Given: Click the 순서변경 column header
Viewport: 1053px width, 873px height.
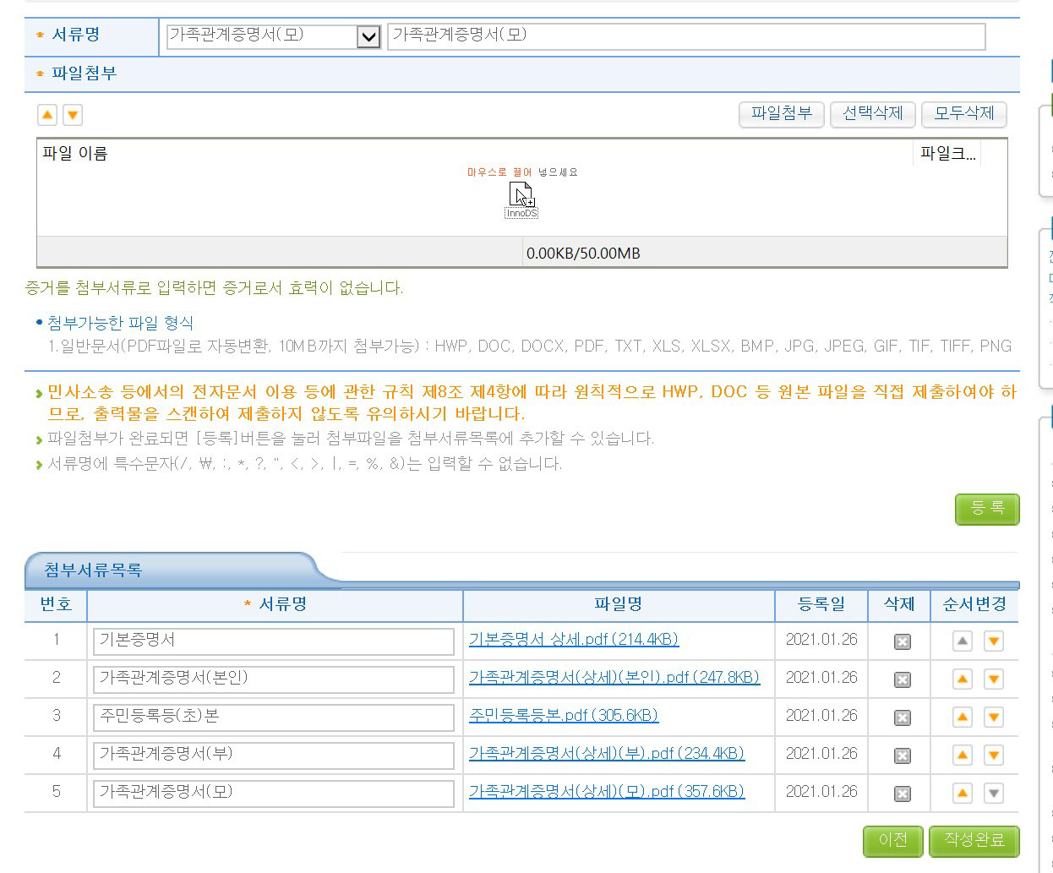Looking at the screenshot, I should click(x=974, y=604).
